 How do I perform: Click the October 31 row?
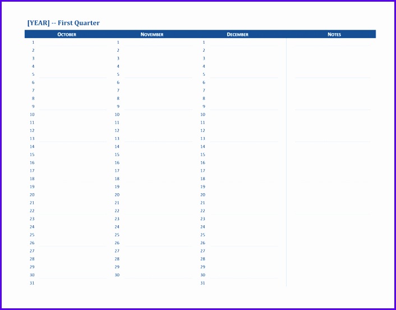(33, 283)
